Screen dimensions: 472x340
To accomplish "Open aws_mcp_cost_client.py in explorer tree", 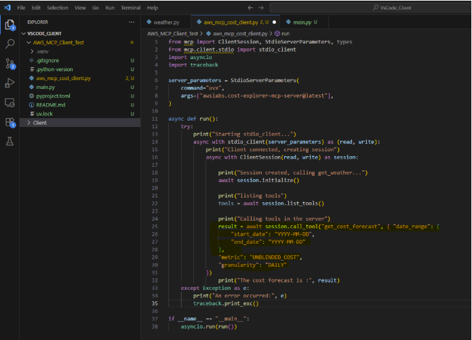I will point(63,78).
